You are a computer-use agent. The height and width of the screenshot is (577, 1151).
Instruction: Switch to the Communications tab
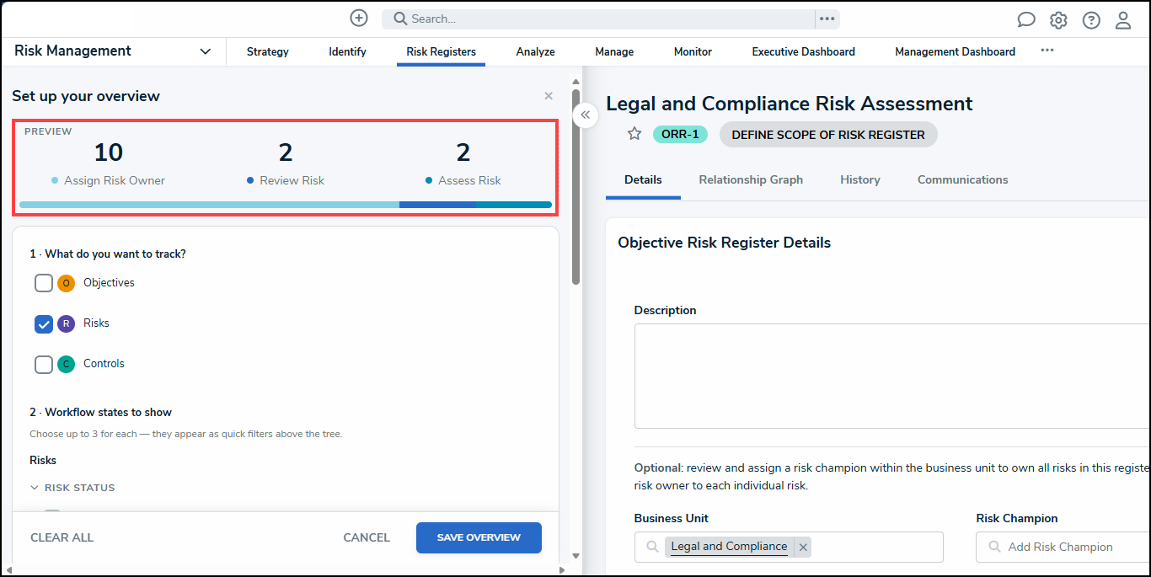coord(962,180)
